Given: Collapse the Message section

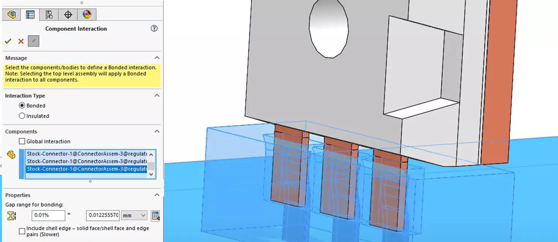Looking at the screenshot, I should [157, 58].
